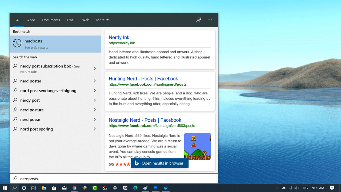Image resolution: width=341 pixels, height=192 pixels.
Task: Launch Microsoft Store from taskbar
Action: pyautogui.click(x=54, y=188)
